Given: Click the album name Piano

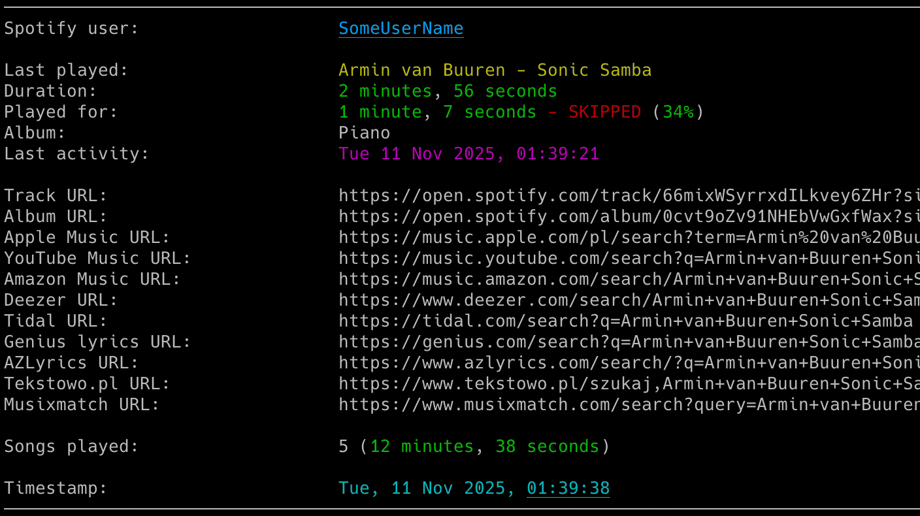Looking at the screenshot, I should pyautogui.click(x=364, y=133).
